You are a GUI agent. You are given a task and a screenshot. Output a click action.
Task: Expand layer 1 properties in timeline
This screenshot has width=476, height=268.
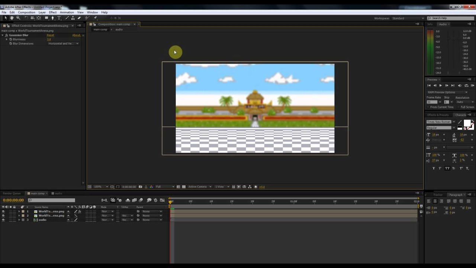coord(19,211)
